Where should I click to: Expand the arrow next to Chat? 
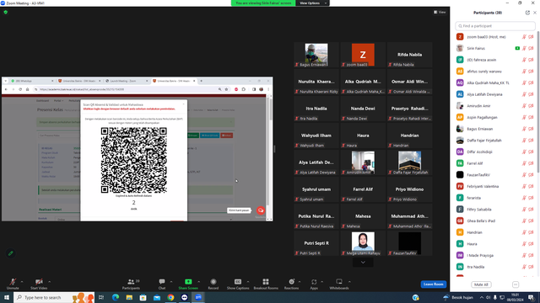(171, 282)
